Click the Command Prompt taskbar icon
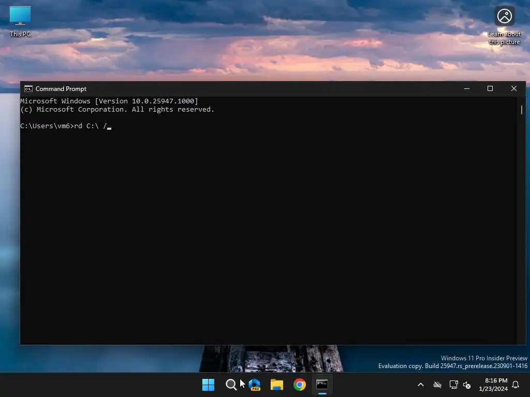 point(322,385)
